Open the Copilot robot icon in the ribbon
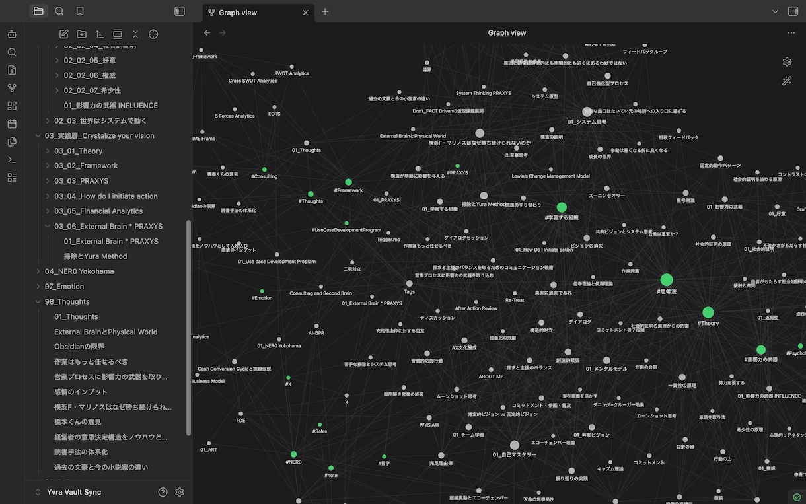This screenshot has height=504, width=806. (x=12, y=34)
